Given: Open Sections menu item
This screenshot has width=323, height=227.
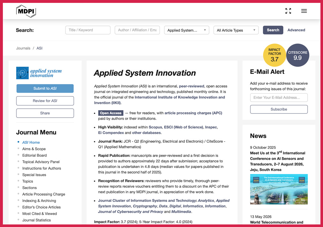Looking at the screenshot, I should pos(29,188).
